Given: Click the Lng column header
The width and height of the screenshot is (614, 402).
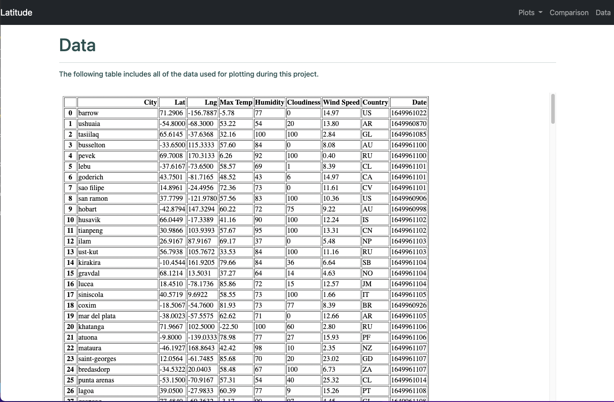Looking at the screenshot, I should point(203,102).
